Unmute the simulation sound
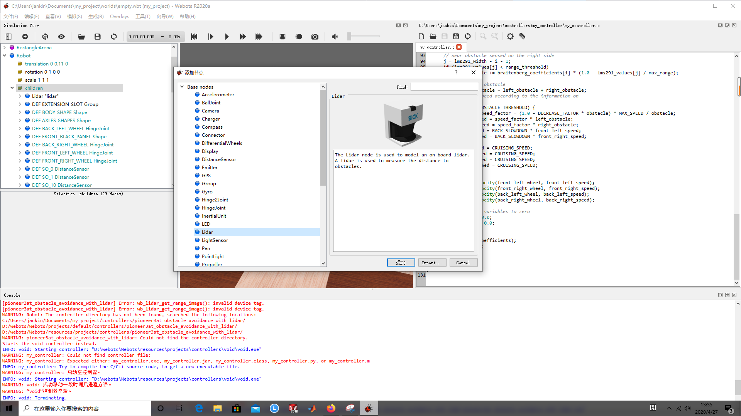The image size is (741, 416). 335,36
